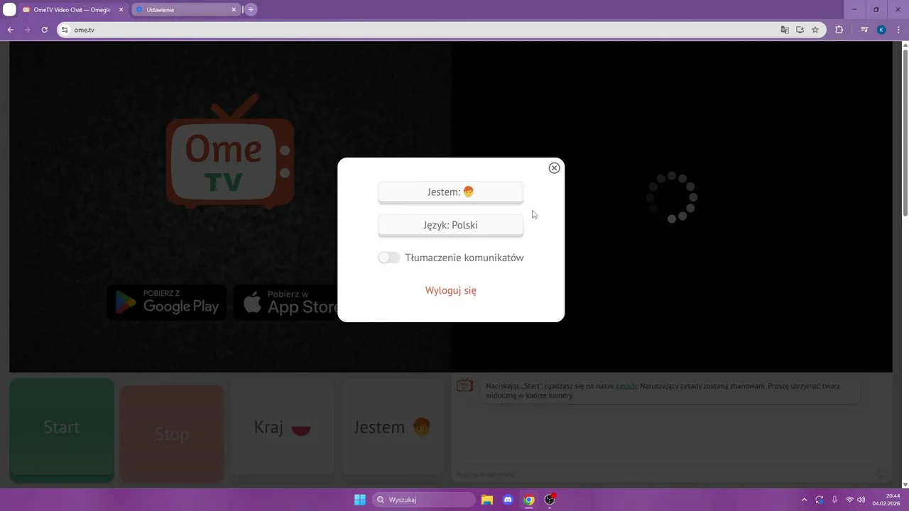
Task: Click the install app icon in the address bar
Action: [x=800, y=30]
